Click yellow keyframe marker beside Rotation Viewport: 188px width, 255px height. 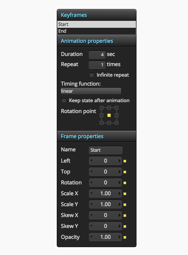[x=125, y=183]
